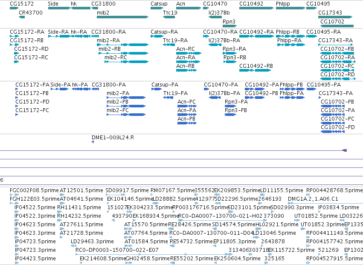Click transcript CG15172-RD
363x265 pixels.
tap(31, 49)
